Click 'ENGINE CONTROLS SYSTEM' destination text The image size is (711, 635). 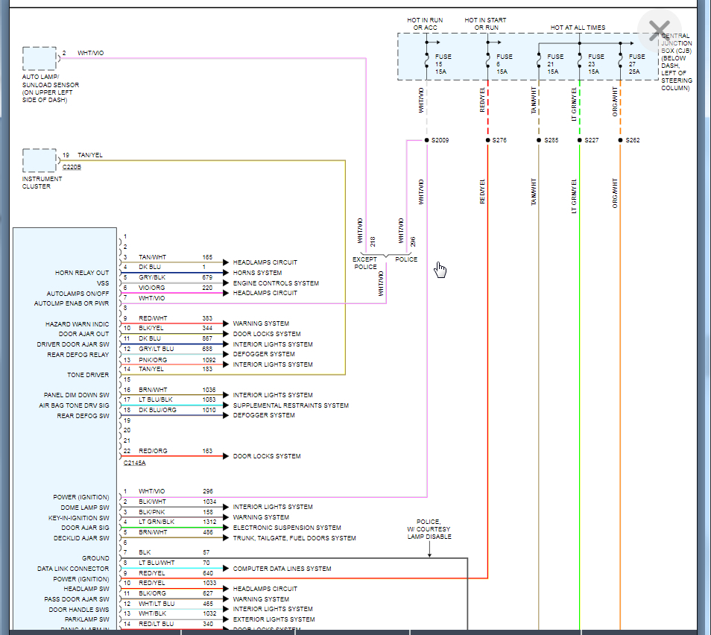click(x=276, y=283)
